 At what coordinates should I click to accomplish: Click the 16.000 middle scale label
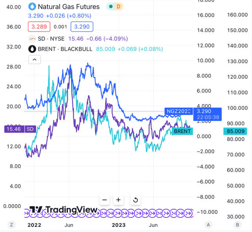point(206,15)
